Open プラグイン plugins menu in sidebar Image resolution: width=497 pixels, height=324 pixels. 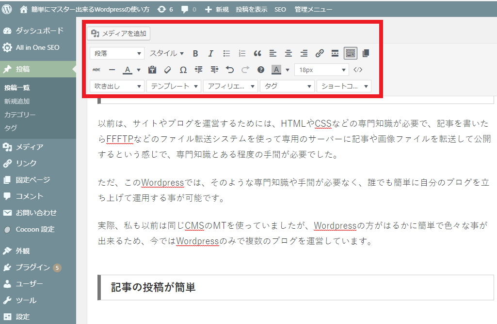pyautogui.click(x=38, y=267)
